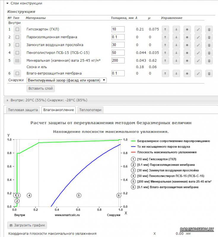Move Гипсокартон (ГКЛ) layer down

[x=176, y=29]
